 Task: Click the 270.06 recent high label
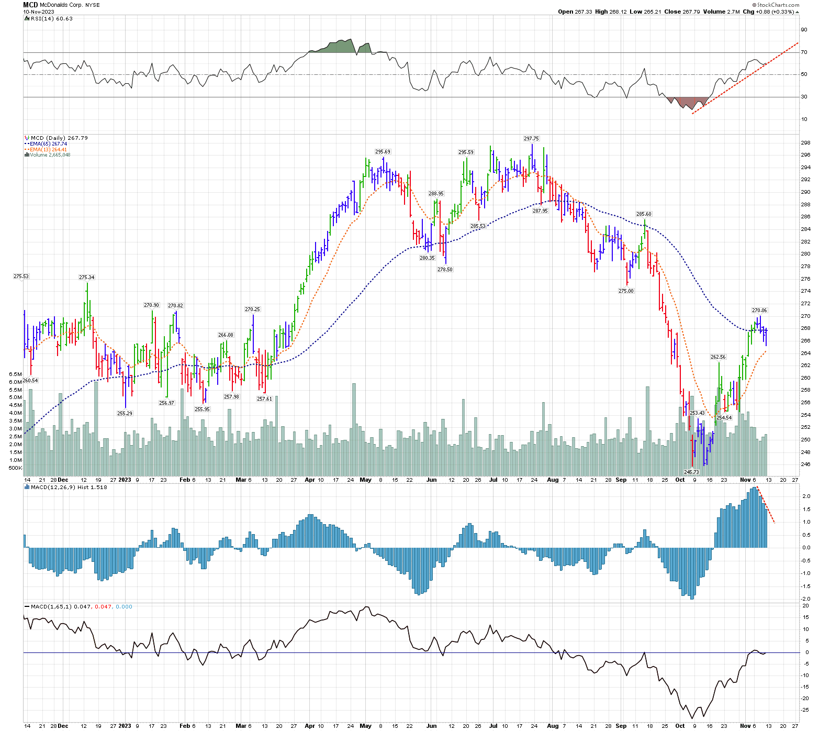(x=759, y=311)
